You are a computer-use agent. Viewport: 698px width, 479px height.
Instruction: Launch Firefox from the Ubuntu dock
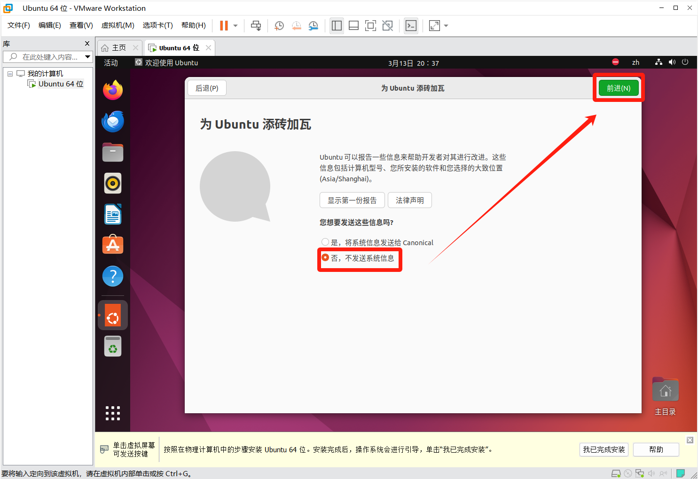pos(113,90)
